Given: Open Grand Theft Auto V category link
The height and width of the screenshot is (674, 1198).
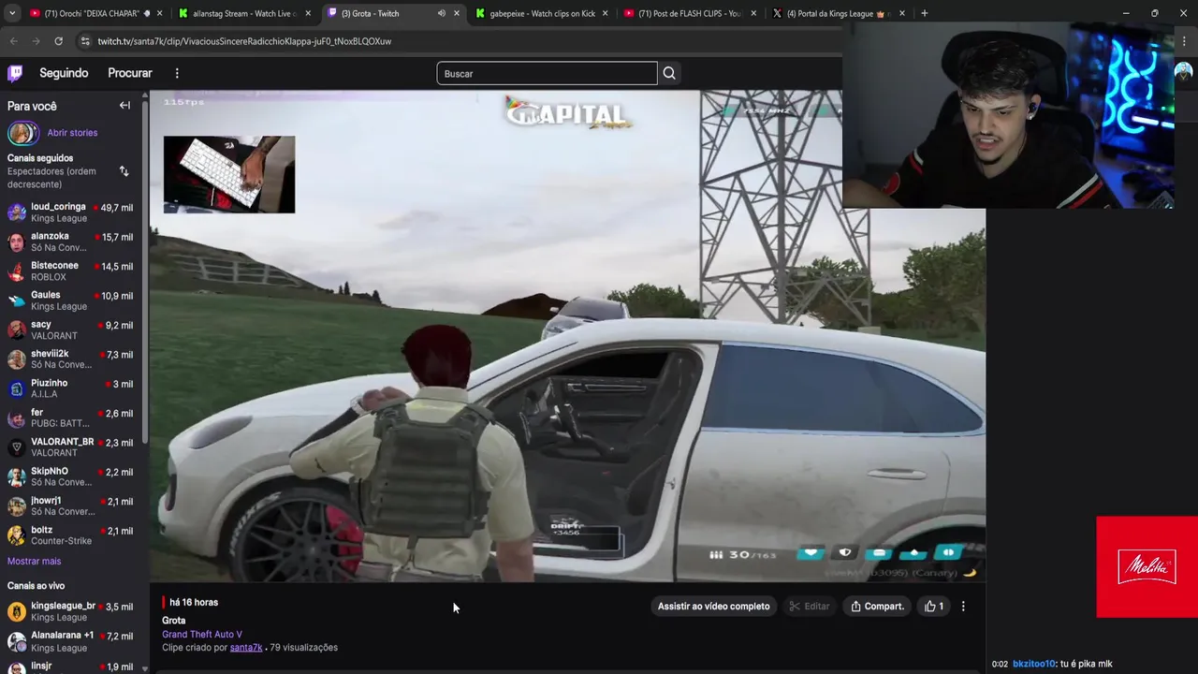Looking at the screenshot, I should [x=202, y=635].
